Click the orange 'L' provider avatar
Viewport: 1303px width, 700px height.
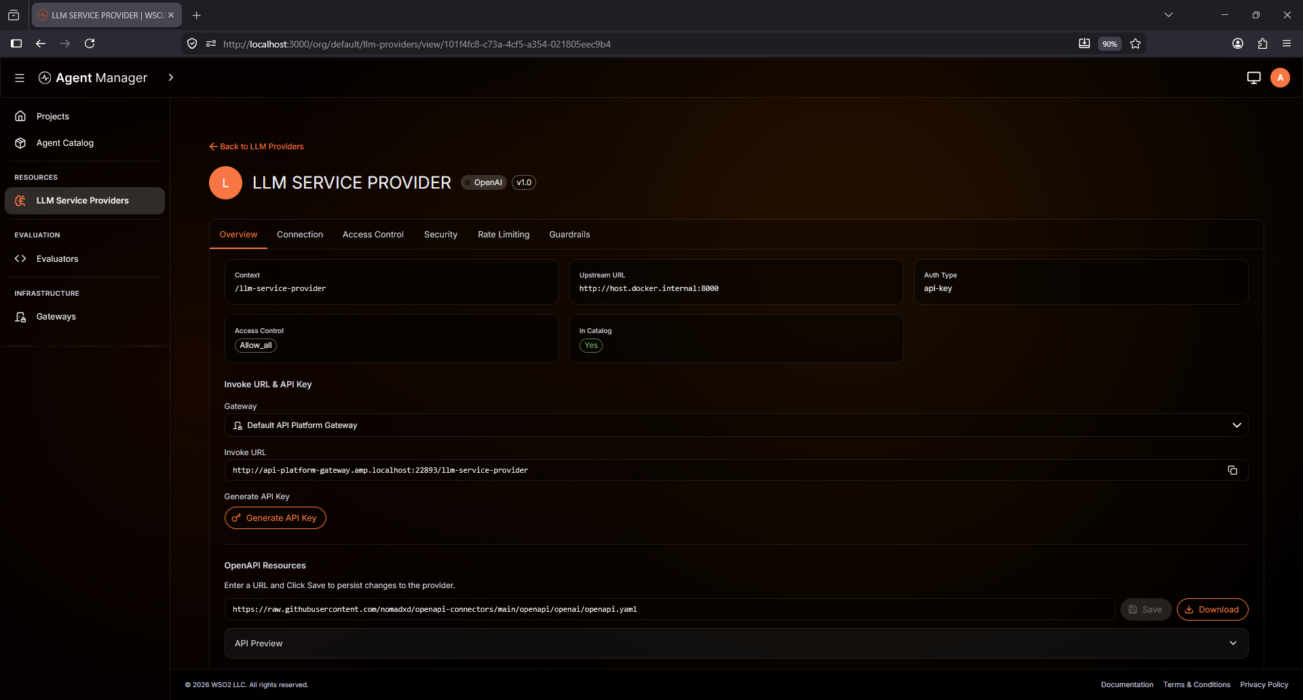click(x=225, y=183)
